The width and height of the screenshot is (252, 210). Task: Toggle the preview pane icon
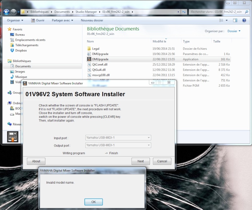click(235, 20)
